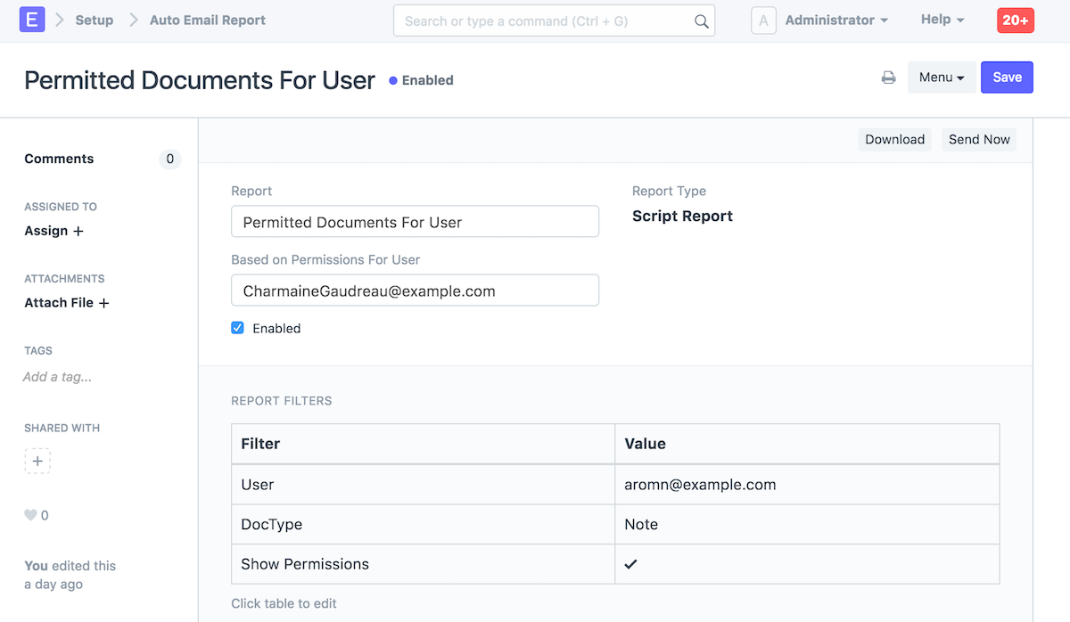Click the print icon

[x=888, y=78]
